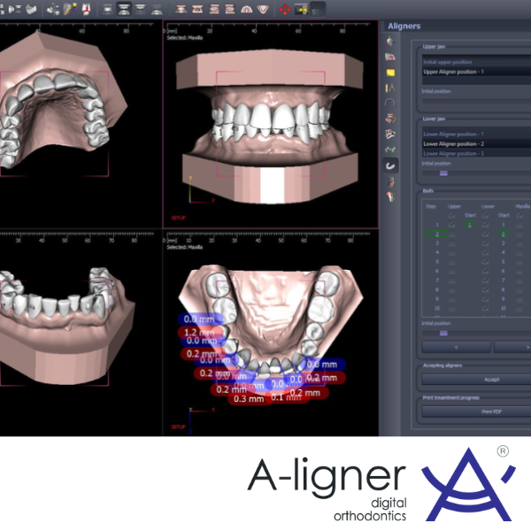Open the teeth model sidebar icon
The width and height of the screenshot is (531, 531).
pos(390,57)
